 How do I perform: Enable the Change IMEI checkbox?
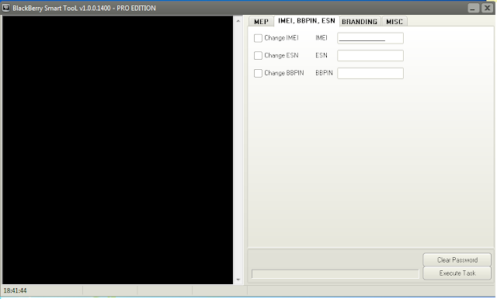pyautogui.click(x=258, y=38)
